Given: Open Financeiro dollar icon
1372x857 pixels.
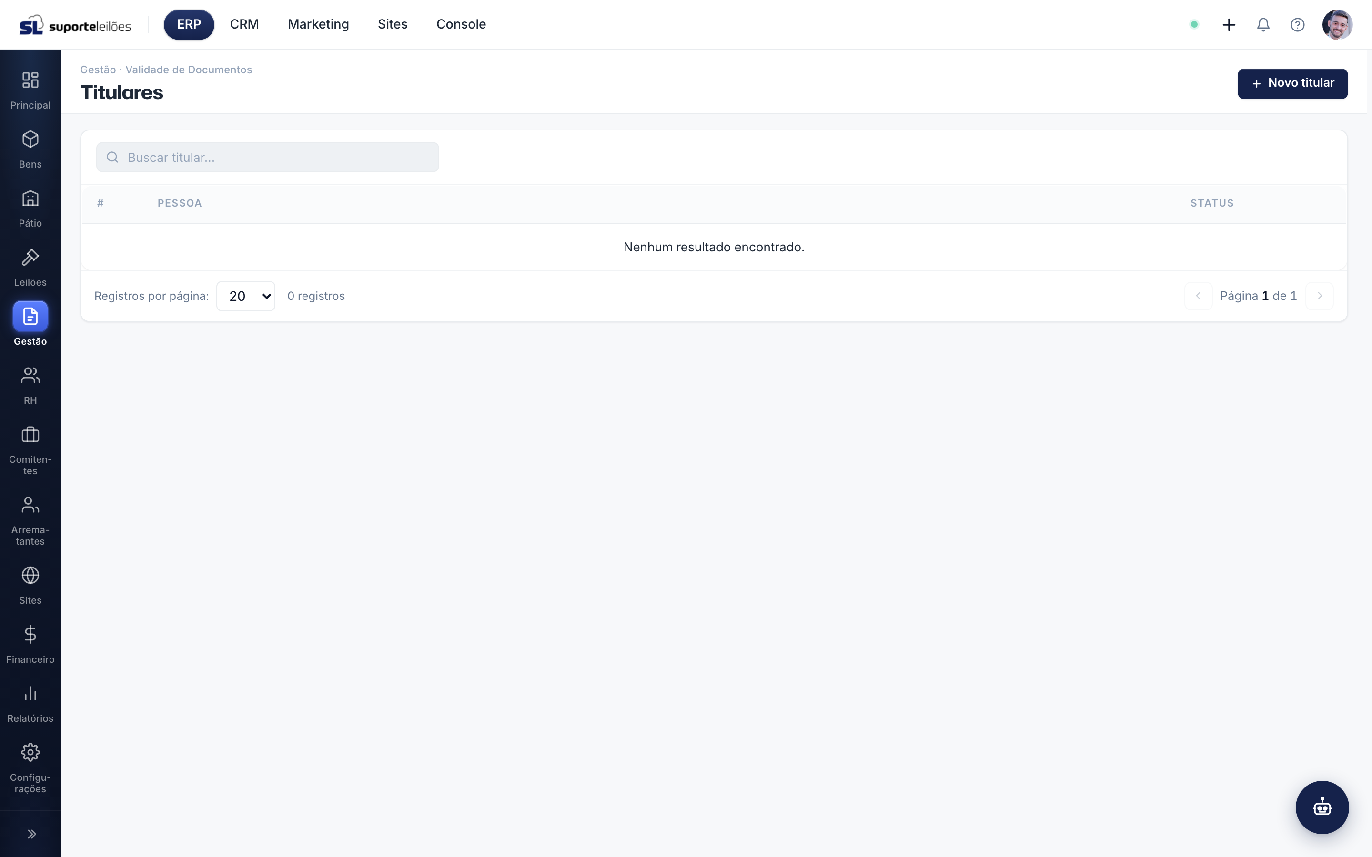Looking at the screenshot, I should tap(30, 634).
